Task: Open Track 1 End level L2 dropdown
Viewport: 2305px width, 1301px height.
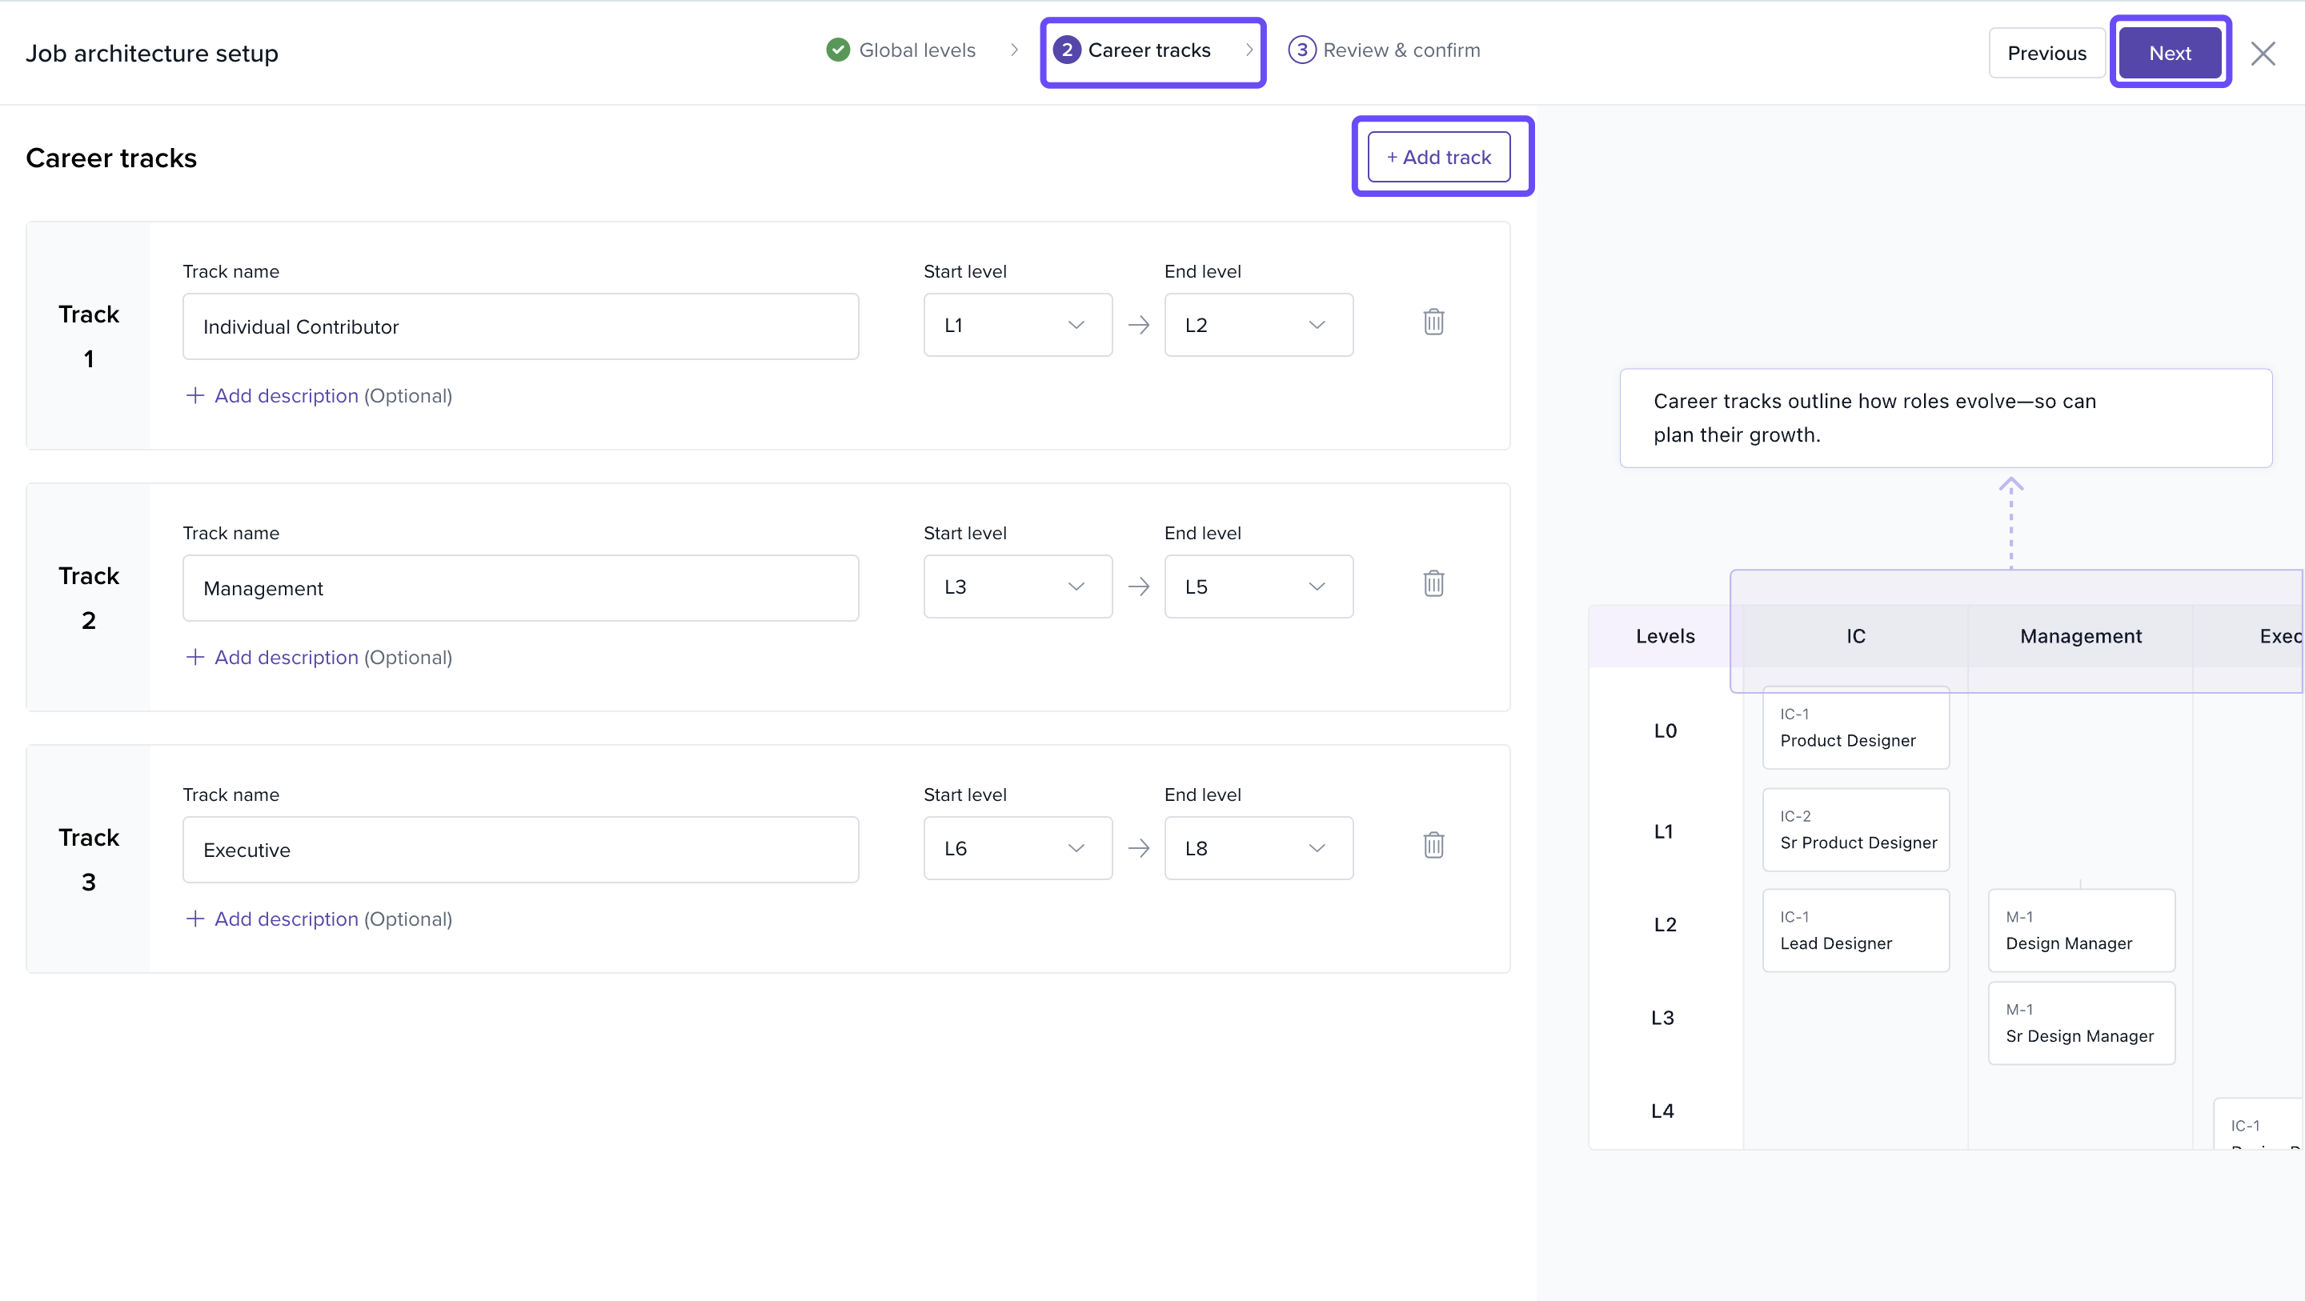Action: tap(1258, 325)
